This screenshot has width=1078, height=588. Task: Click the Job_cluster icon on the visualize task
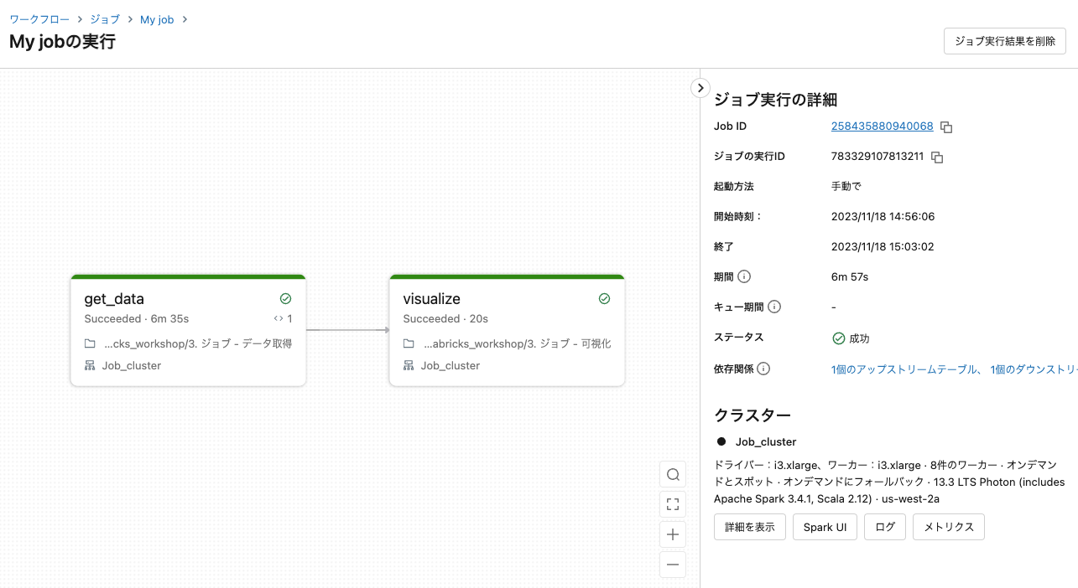coord(409,365)
